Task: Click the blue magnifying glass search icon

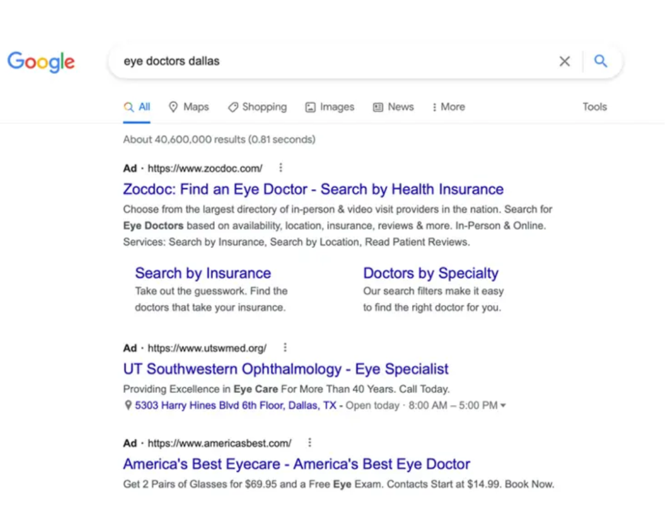Action: (600, 61)
